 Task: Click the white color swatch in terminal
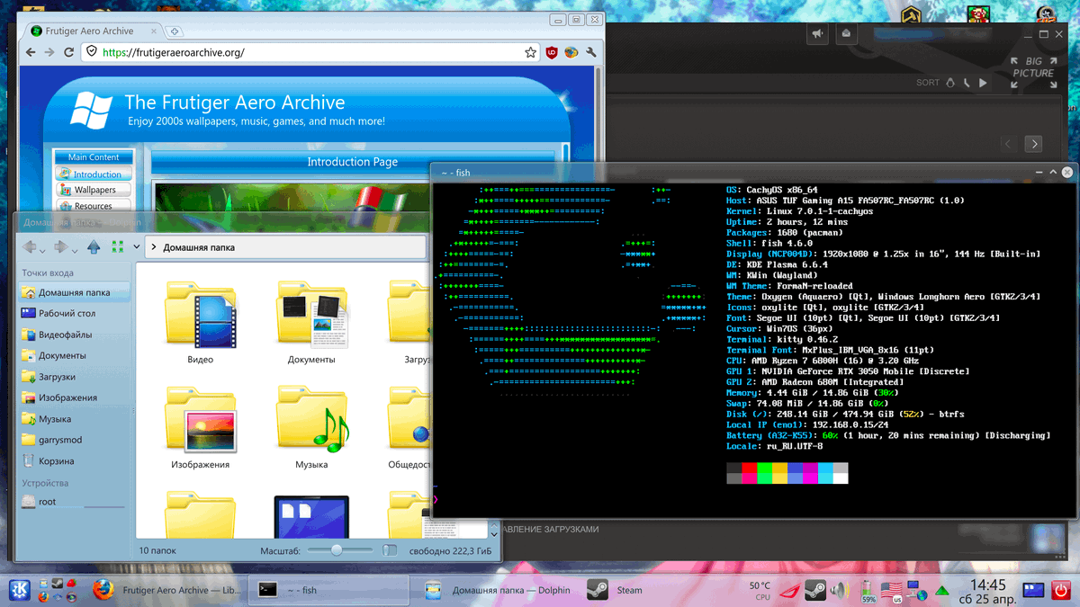[x=841, y=478]
